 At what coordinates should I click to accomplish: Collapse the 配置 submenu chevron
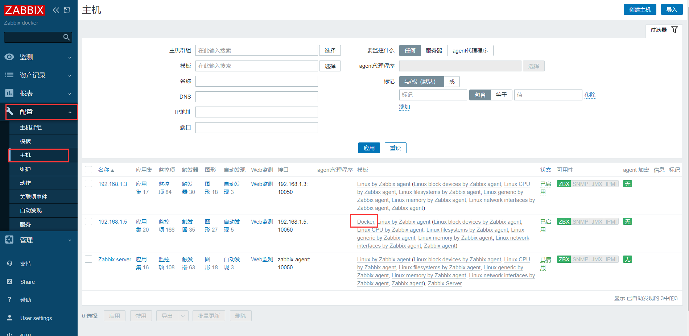(70, 112)
